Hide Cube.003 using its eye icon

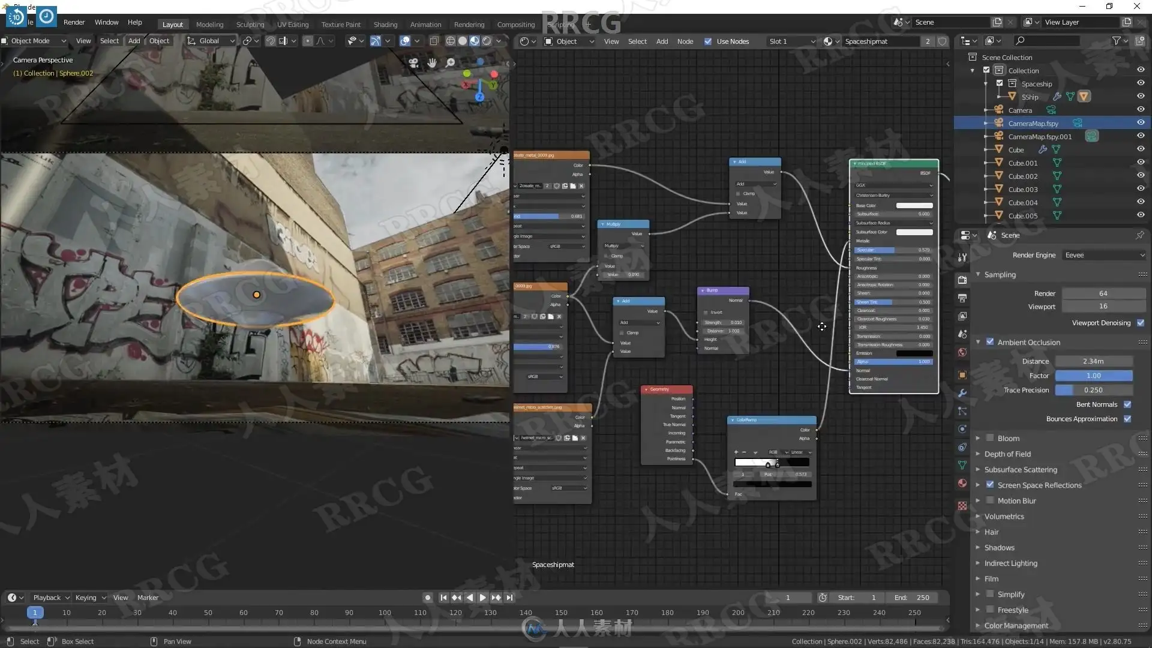coord(1141,189)
